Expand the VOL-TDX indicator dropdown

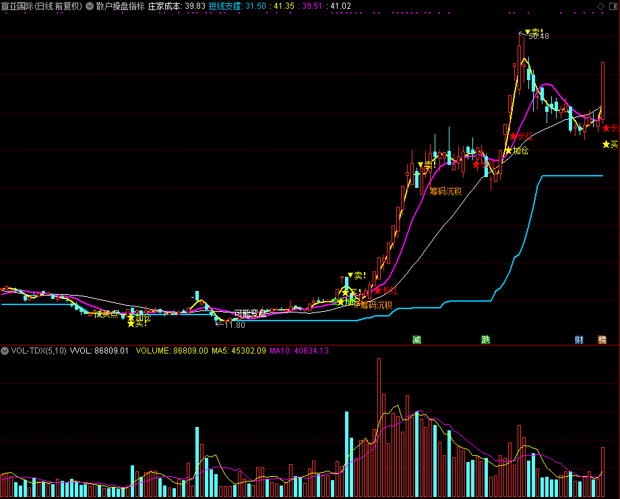[5, 351]
